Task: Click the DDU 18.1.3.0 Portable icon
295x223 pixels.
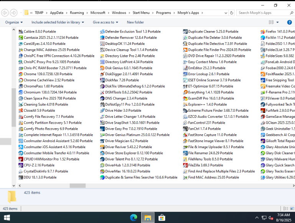Action: 21,177
